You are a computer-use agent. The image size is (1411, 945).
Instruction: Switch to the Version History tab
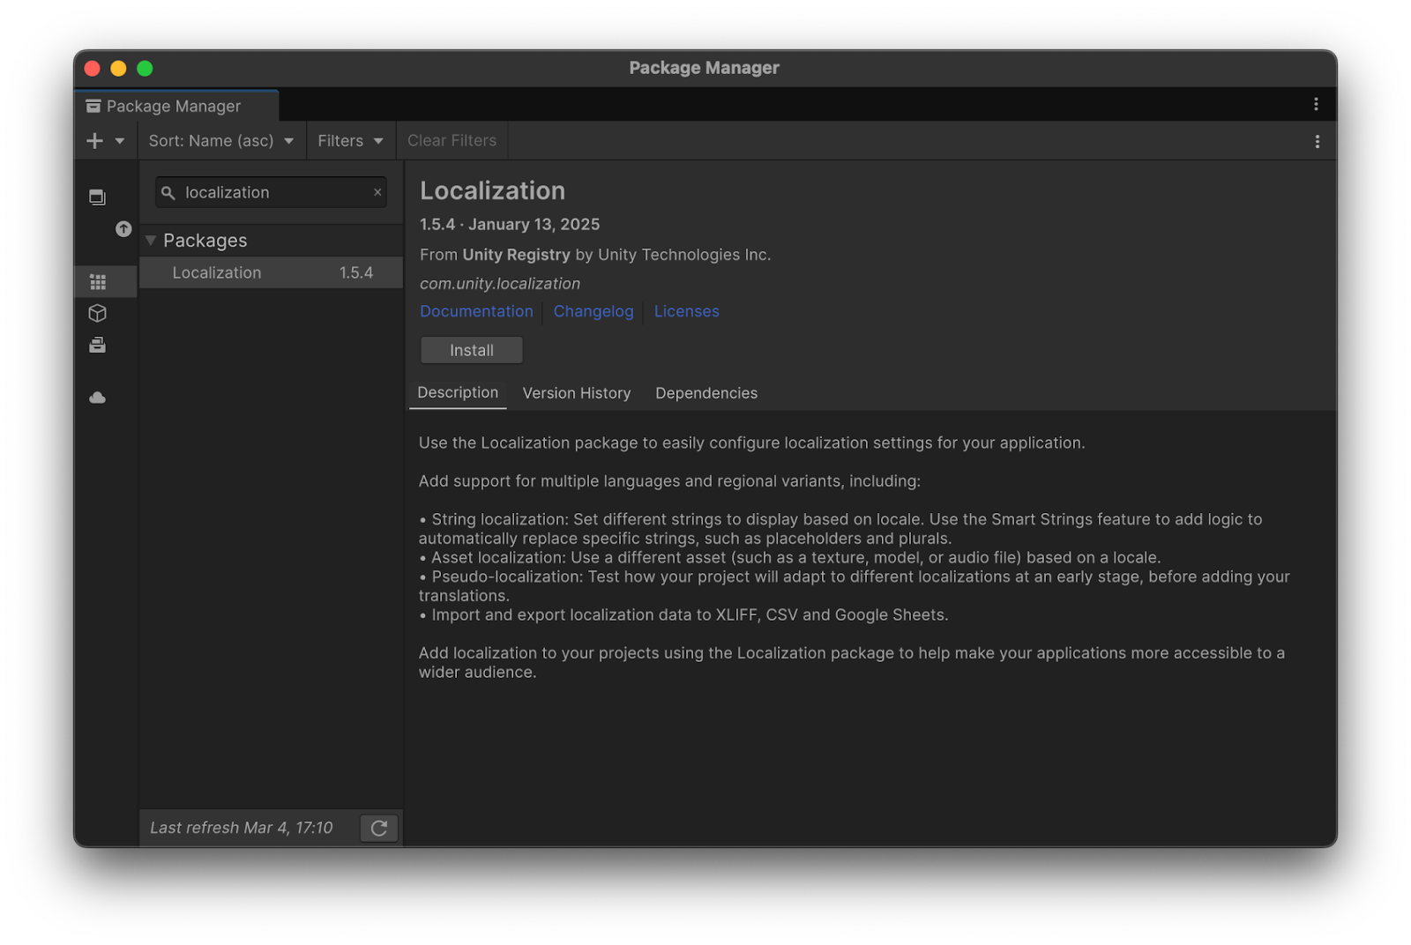coord(577,393)
